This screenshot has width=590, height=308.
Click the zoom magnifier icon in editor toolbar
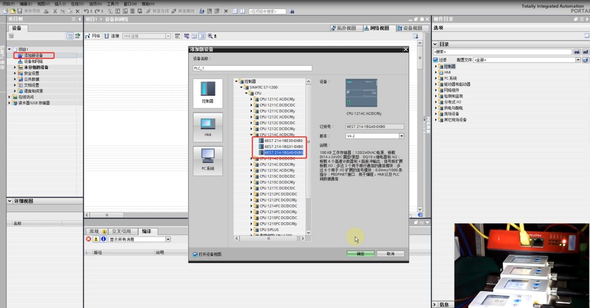tap(210, 36)
